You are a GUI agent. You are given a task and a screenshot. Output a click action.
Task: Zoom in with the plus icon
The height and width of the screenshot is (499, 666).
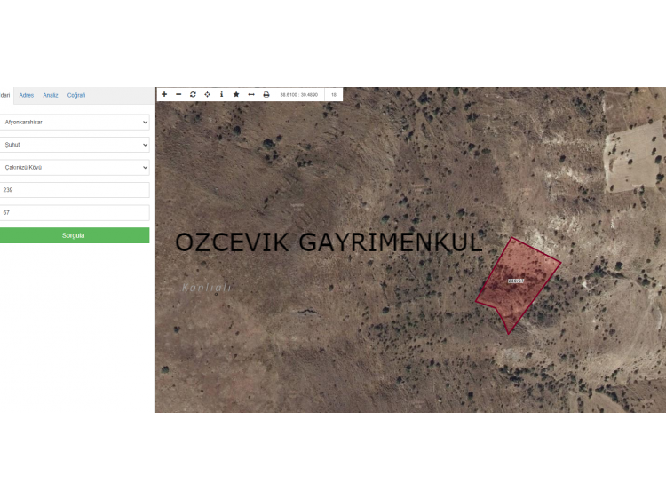coord(164,94)
